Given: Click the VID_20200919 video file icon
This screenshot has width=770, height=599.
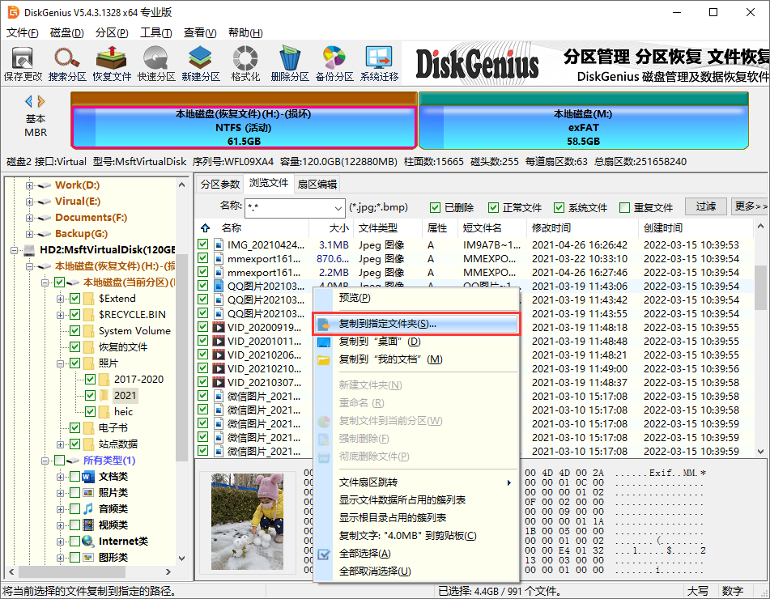Looking at the screenshot, I should click(x=219, y=327).
